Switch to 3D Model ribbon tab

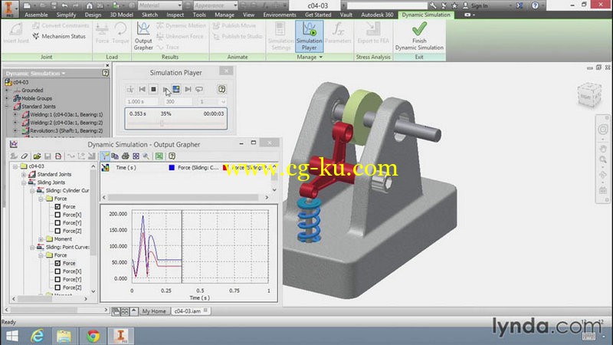point(121,15)
